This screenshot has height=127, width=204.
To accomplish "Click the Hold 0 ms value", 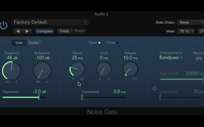I will pyautogui.click(x=104, y=58).
